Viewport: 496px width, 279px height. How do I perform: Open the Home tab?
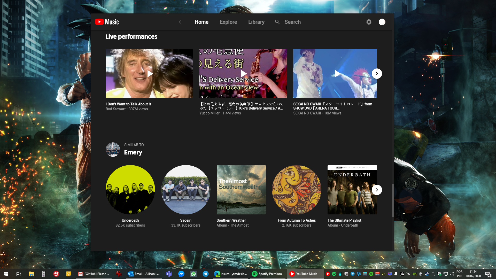(202, 22)
